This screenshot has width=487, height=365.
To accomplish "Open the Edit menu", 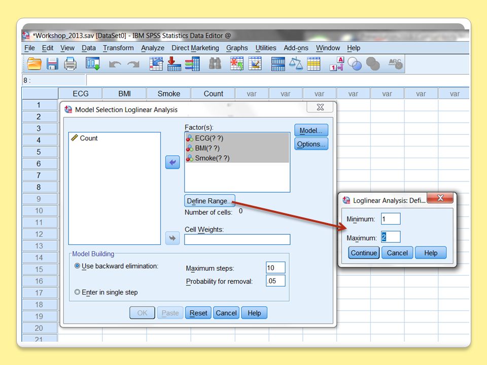I will 48,48.
